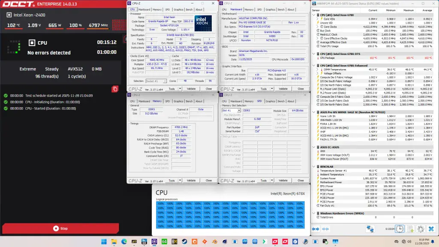Open HWiNFO settings via the gear icon
The image size is (439, 247).
pos(421,229)
